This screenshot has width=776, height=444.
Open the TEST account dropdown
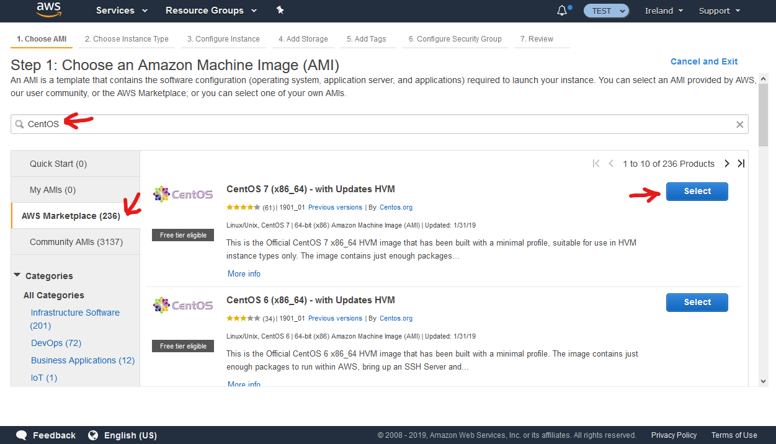(x=606, y=11)
